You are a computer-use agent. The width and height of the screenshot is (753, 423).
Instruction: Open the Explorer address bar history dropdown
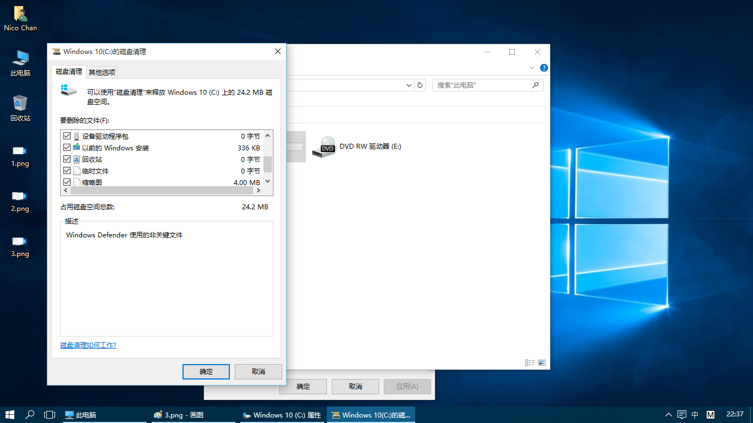point(408,85)
